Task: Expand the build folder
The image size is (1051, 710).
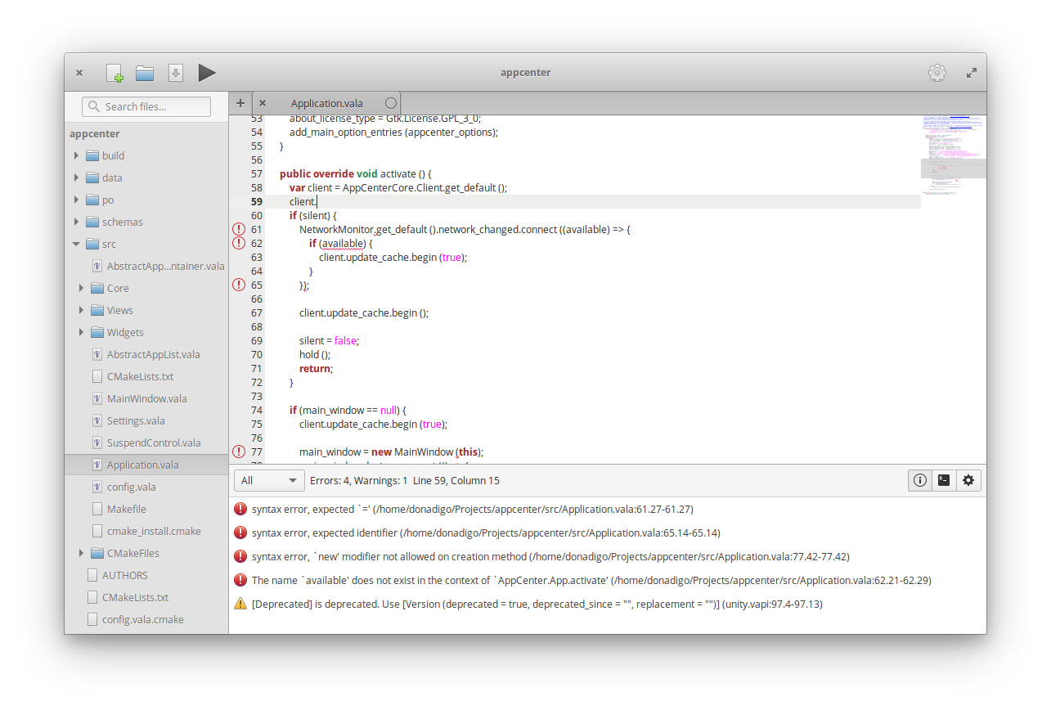Action: tap(76, 155)
